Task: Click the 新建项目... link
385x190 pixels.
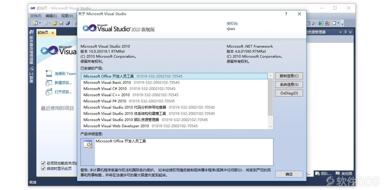Action: tap(63, 83)
